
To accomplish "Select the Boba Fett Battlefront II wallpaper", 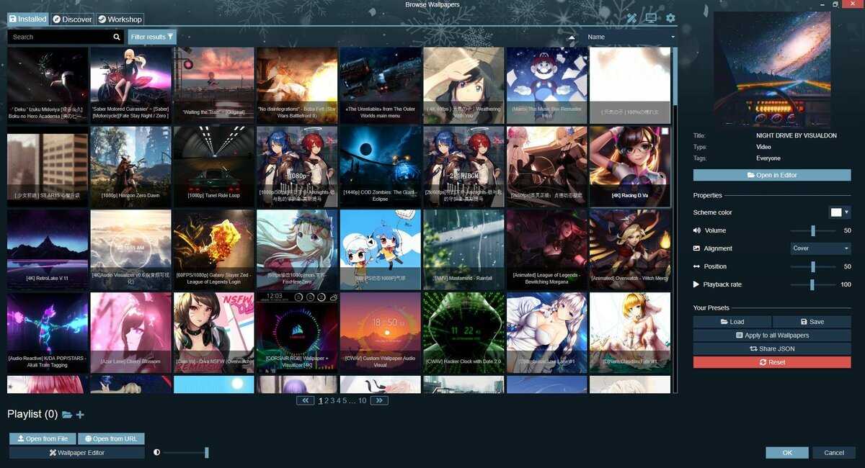I will (297, 86).
